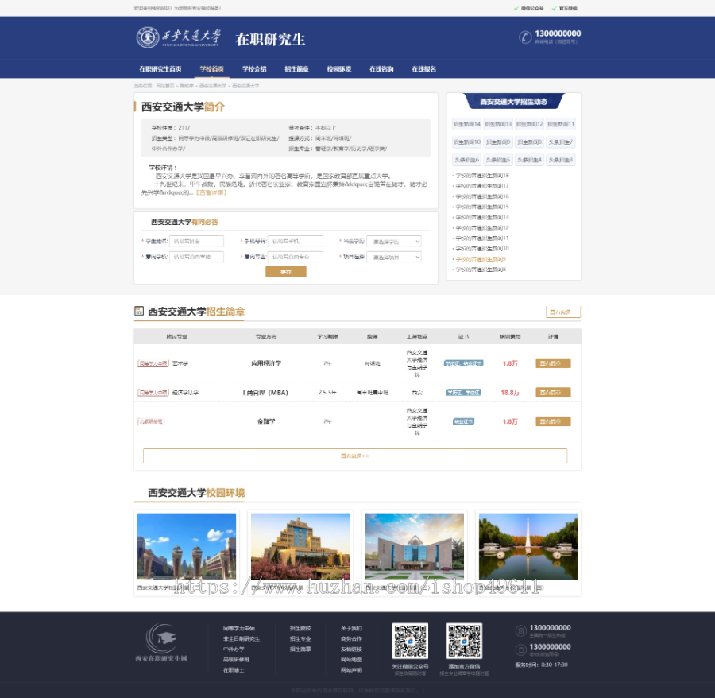Image resolution: width=715 pixels, height=698 pixels.
Task: Click the 招生新闻13 tag
Action: (x=498, y=124)
